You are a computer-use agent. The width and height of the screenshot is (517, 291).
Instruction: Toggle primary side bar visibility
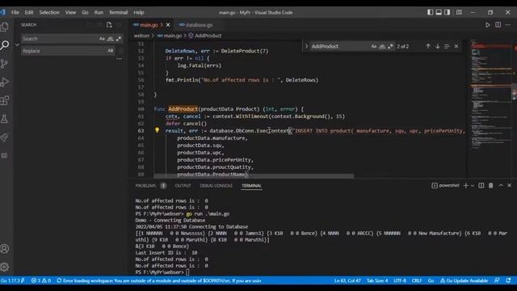pyautogui.click(x=431, y=12)
